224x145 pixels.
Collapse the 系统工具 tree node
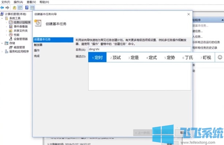2,18
